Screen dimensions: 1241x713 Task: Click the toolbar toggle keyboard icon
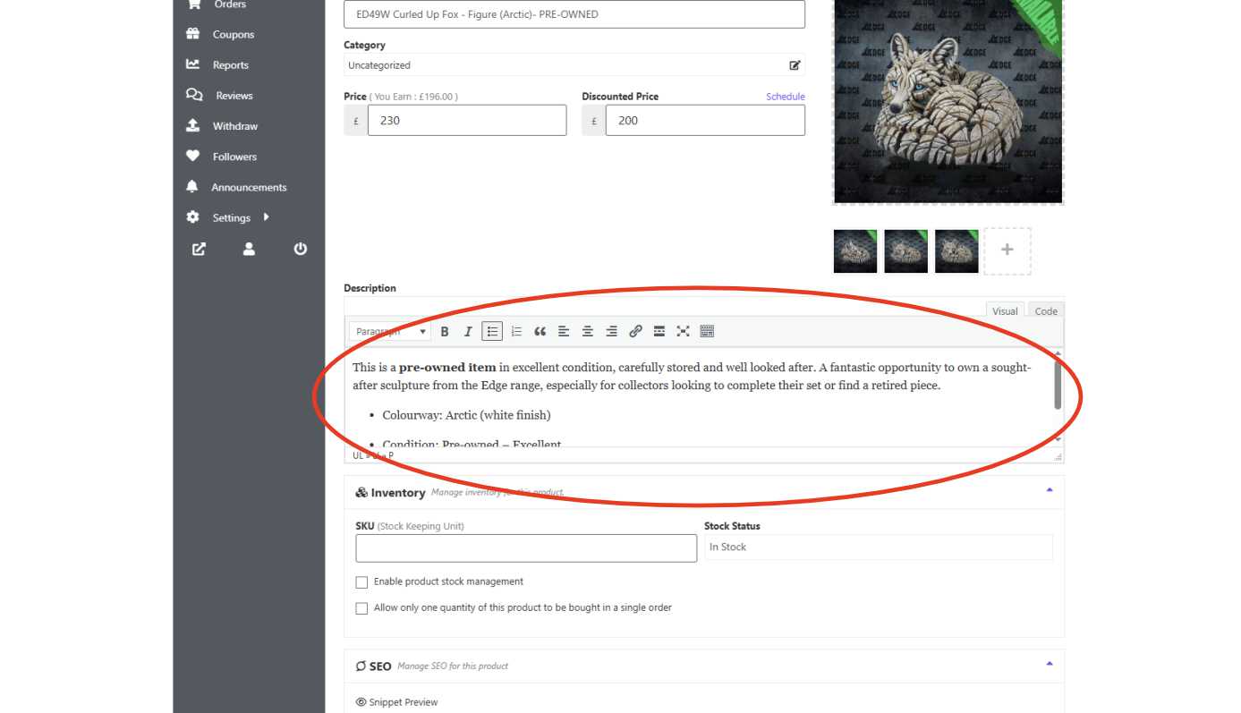click(x=707, y=332)
